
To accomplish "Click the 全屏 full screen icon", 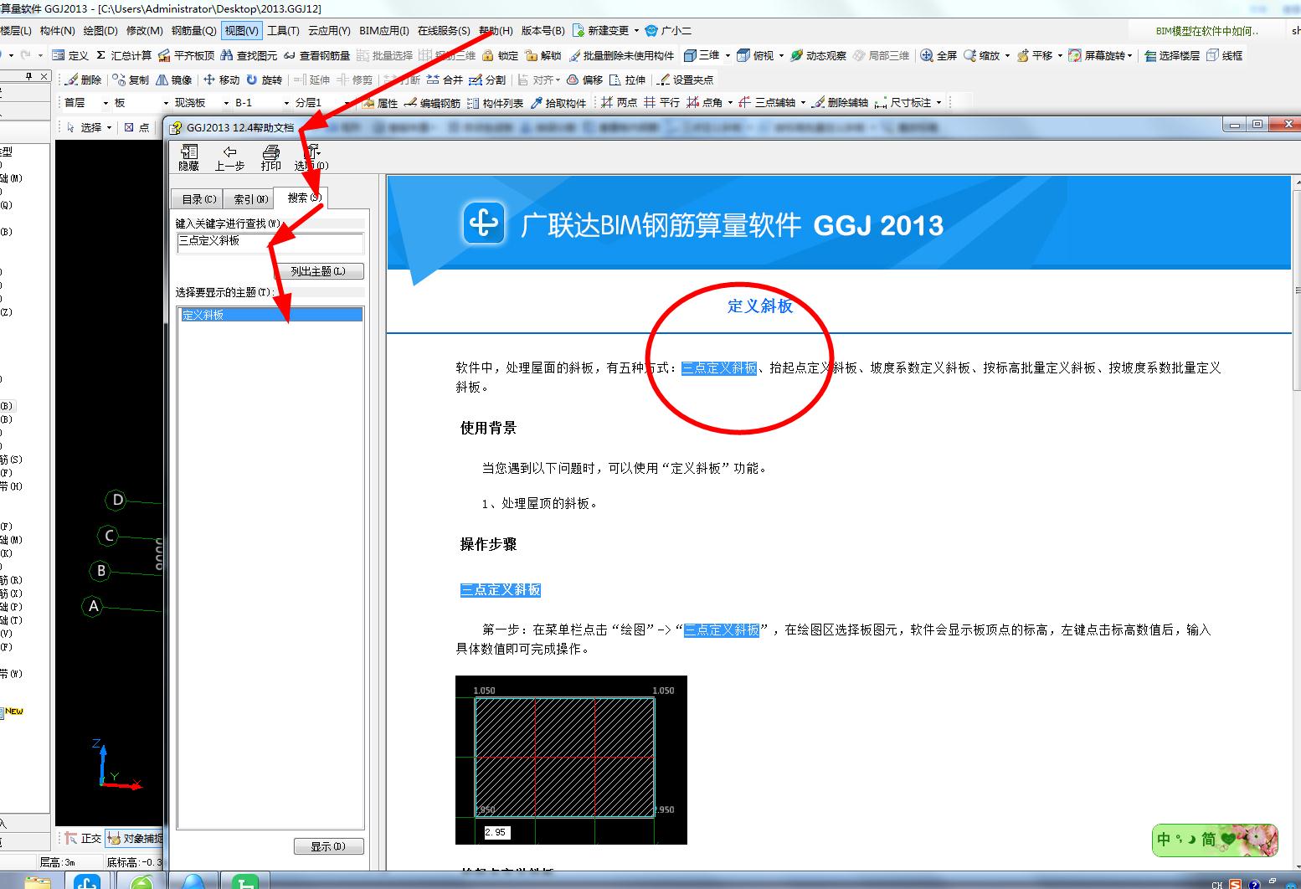I will tap(938, 55).
